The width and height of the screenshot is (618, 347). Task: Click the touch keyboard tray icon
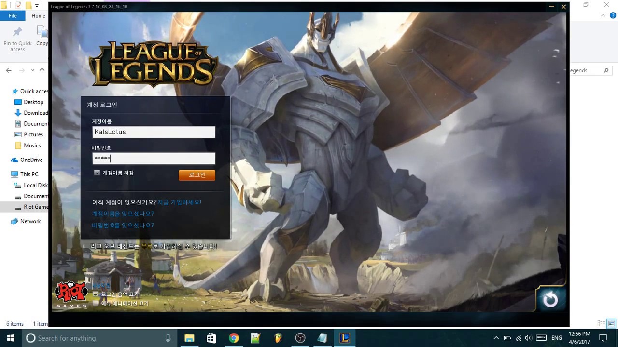[541, 338]
